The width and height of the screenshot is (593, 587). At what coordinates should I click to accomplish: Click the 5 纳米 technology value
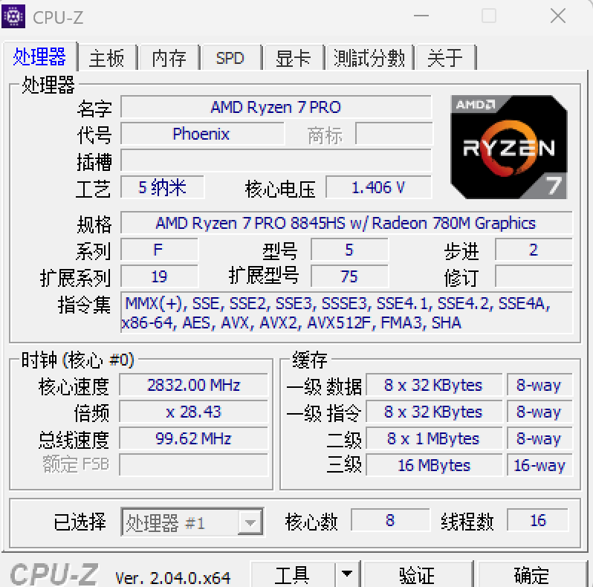pyautogui.click(x=163, y=187)
